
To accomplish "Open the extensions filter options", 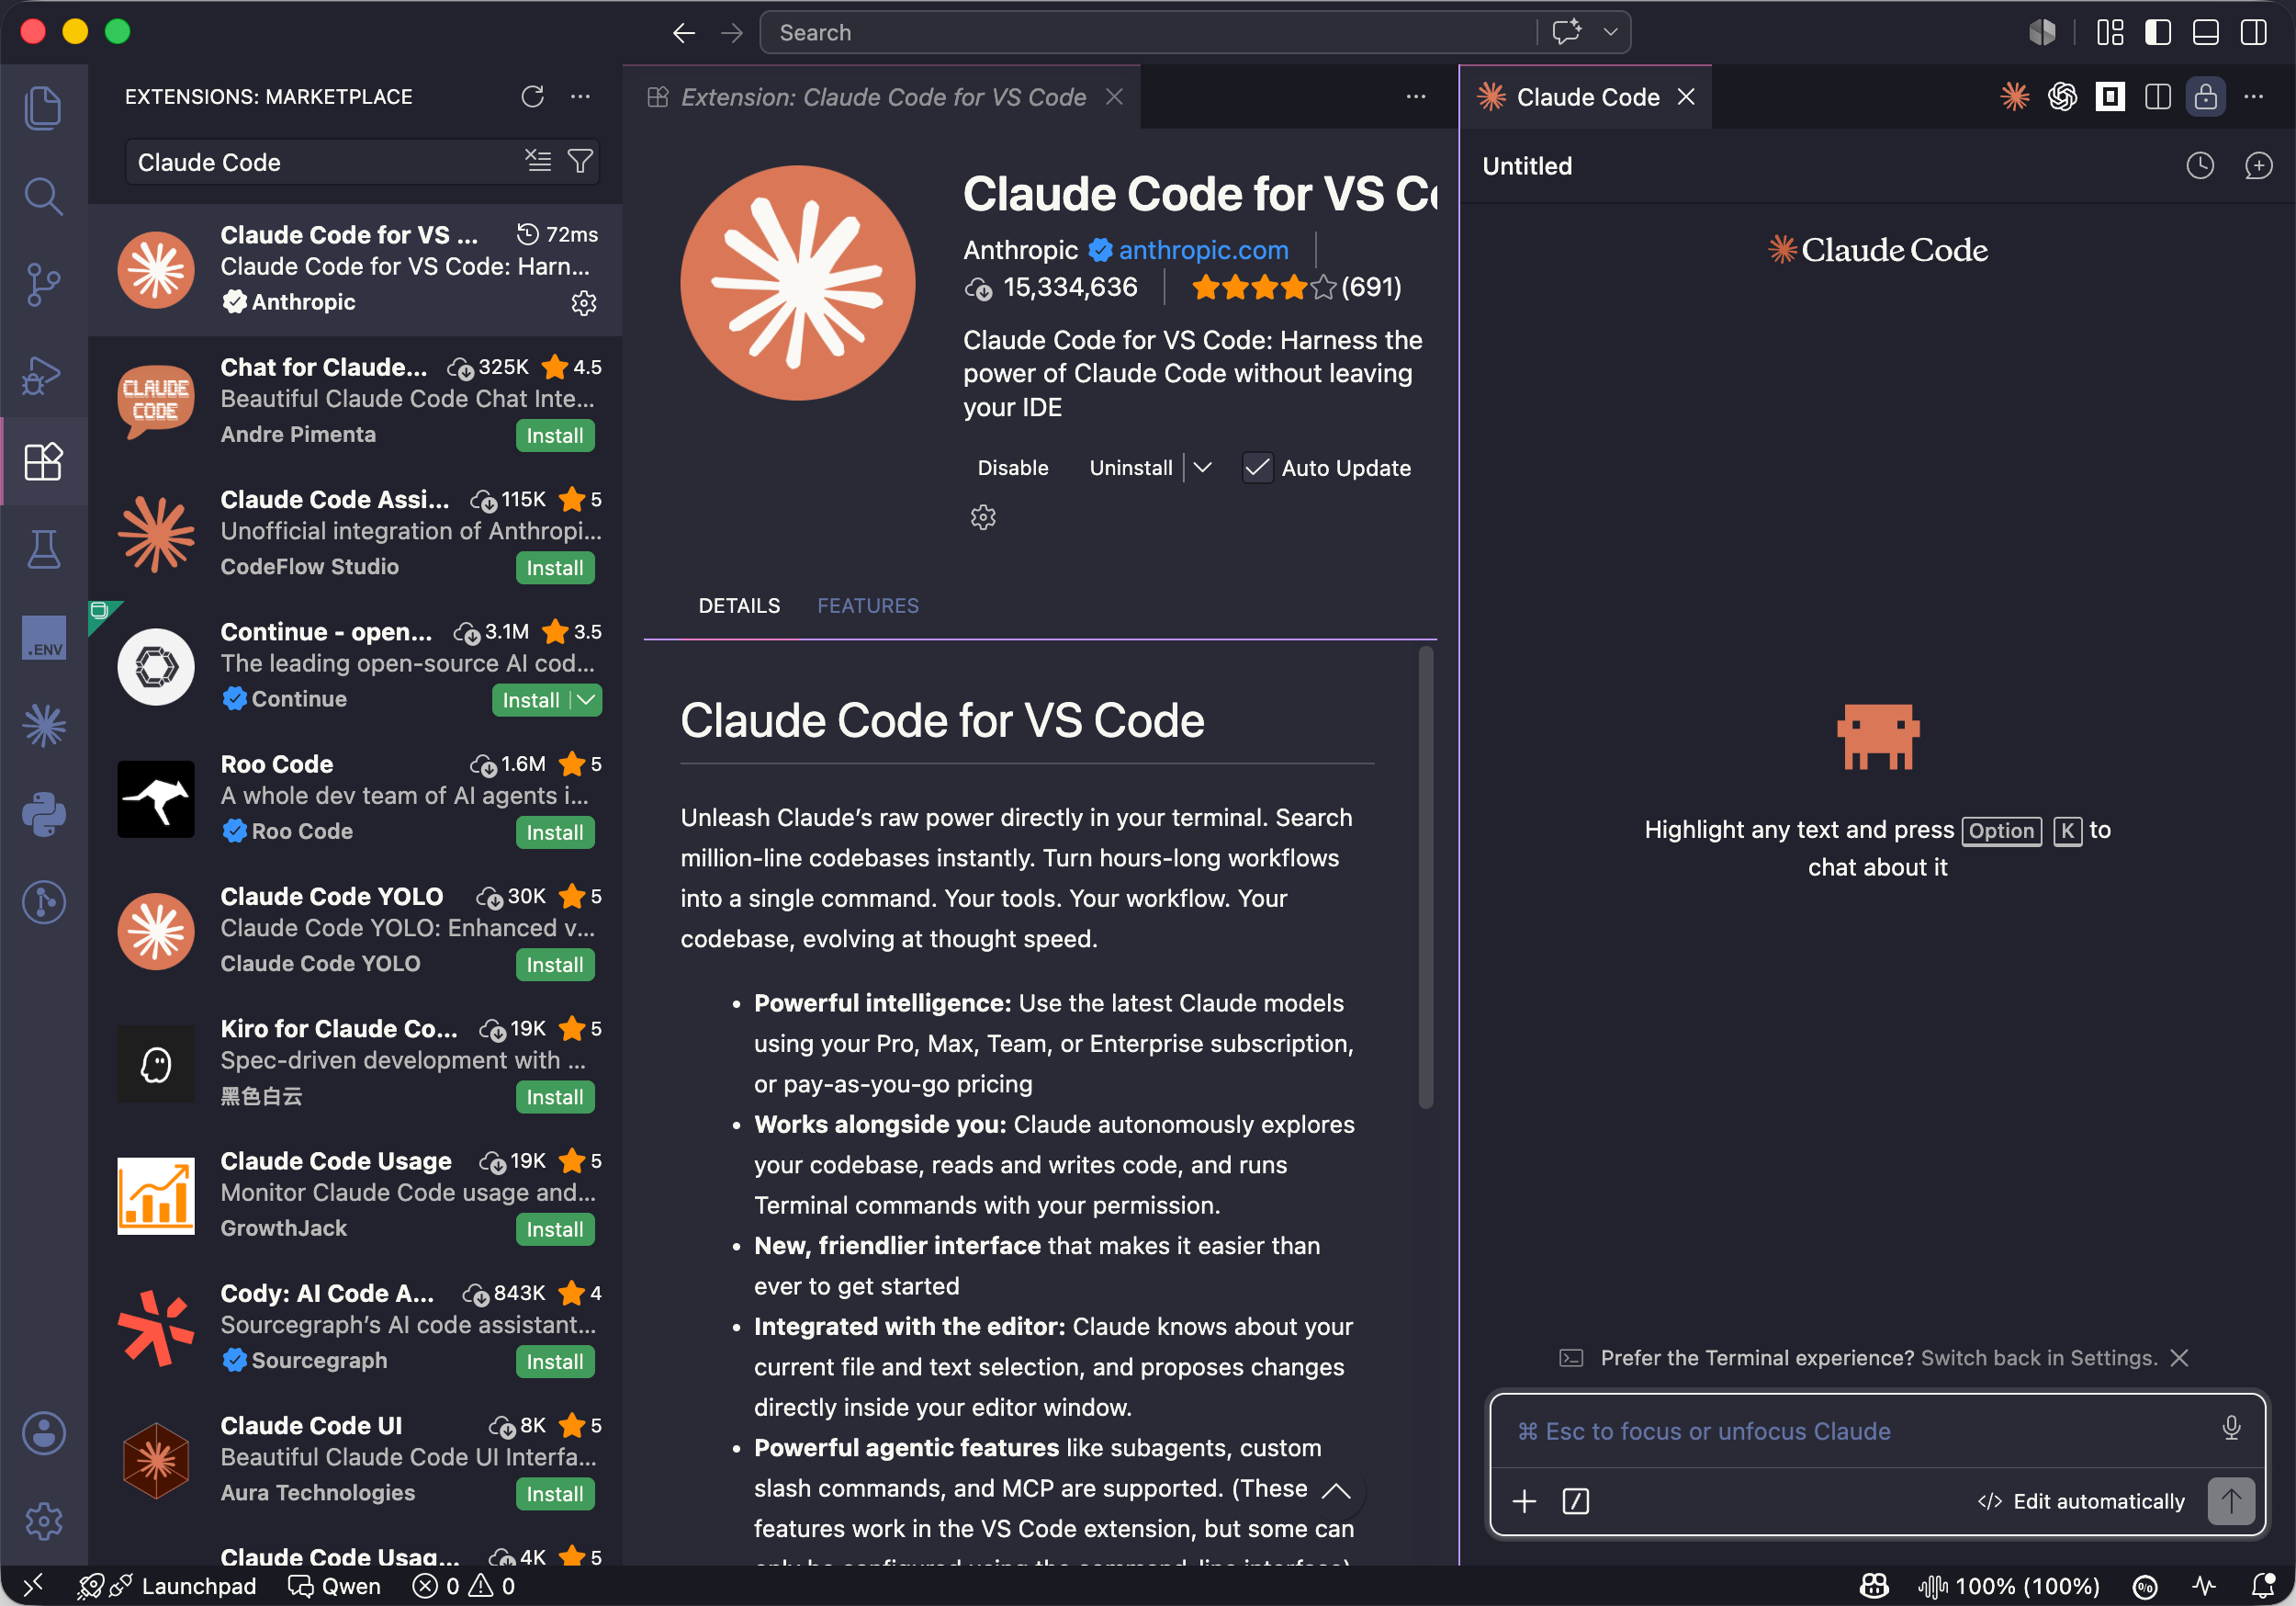I will tap(580, 161).
